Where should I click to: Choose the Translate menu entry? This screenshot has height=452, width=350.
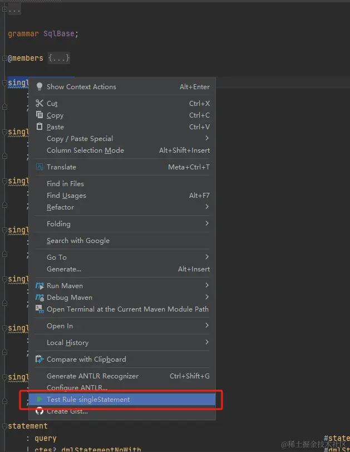tap(122, 167)
